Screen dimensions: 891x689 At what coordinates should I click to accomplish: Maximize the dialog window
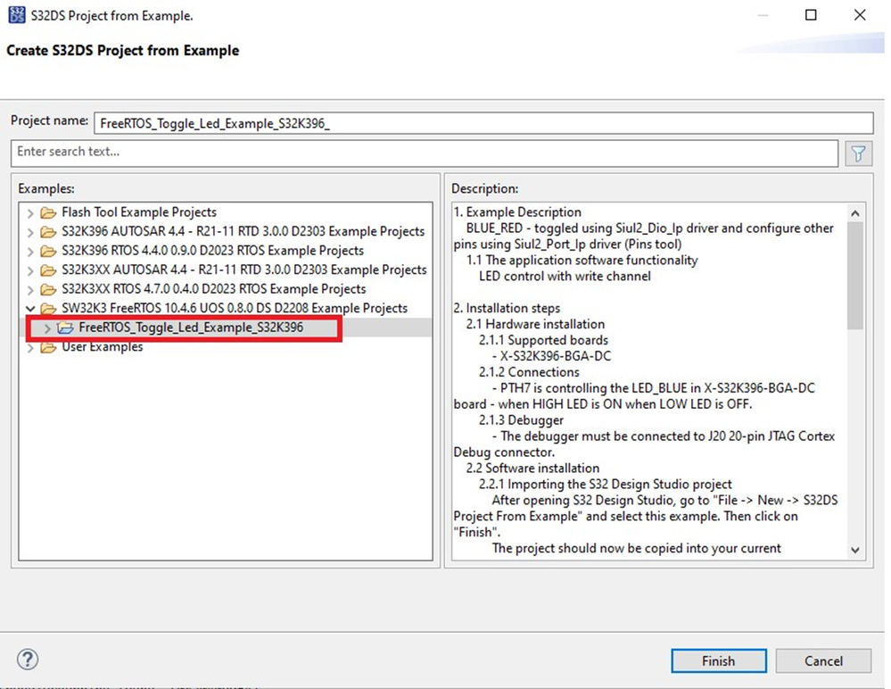point(811,15)
